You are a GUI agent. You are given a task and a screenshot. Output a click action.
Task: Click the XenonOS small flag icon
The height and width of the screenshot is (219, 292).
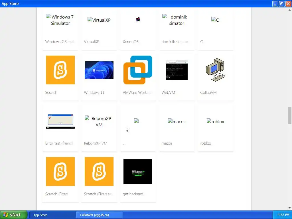coord(138,20)
